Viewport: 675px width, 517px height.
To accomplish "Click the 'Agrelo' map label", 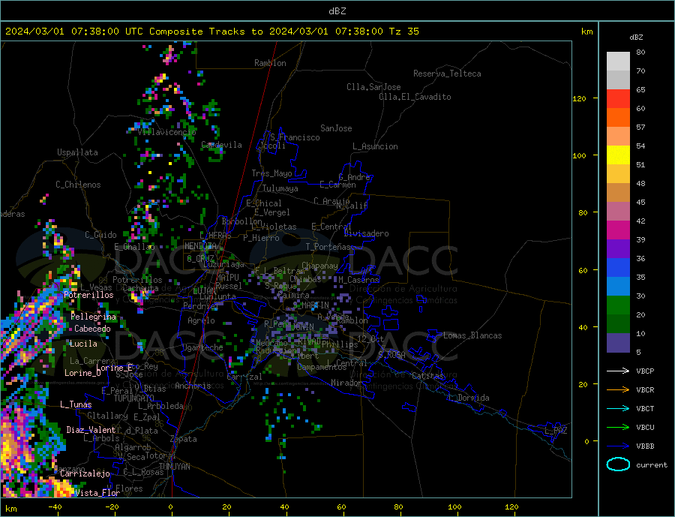I will pos(201,321).
